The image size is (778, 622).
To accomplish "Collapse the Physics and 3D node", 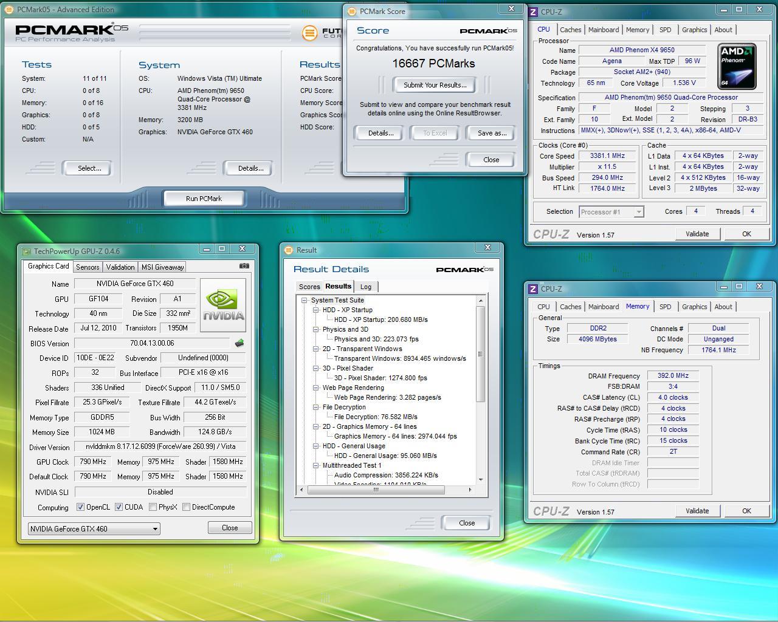I will pos(315,329).
